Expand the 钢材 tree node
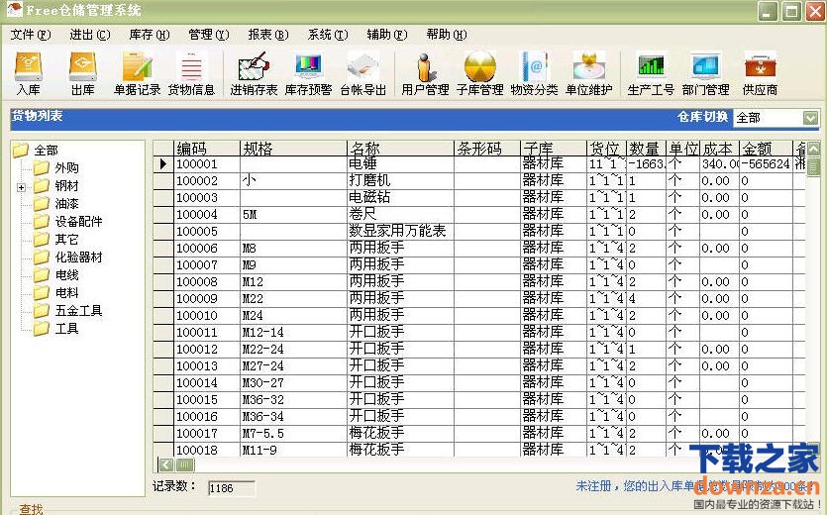The height and width of the screenshot is (515, 827). [x=22, y=186]
